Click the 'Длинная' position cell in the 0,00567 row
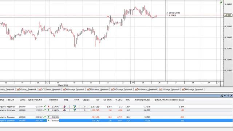233x131 pixels. tap(11, 117)
